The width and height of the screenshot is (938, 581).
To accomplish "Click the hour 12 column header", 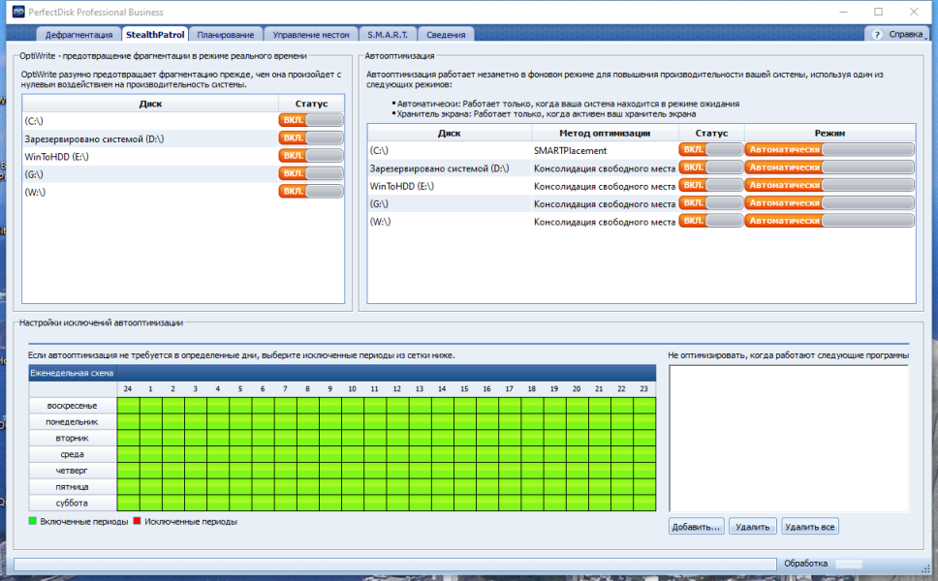I will click(x=397, y=388).
